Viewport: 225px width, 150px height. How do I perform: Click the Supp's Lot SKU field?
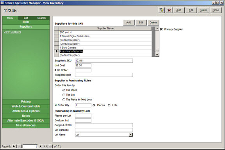coord(104,125)
